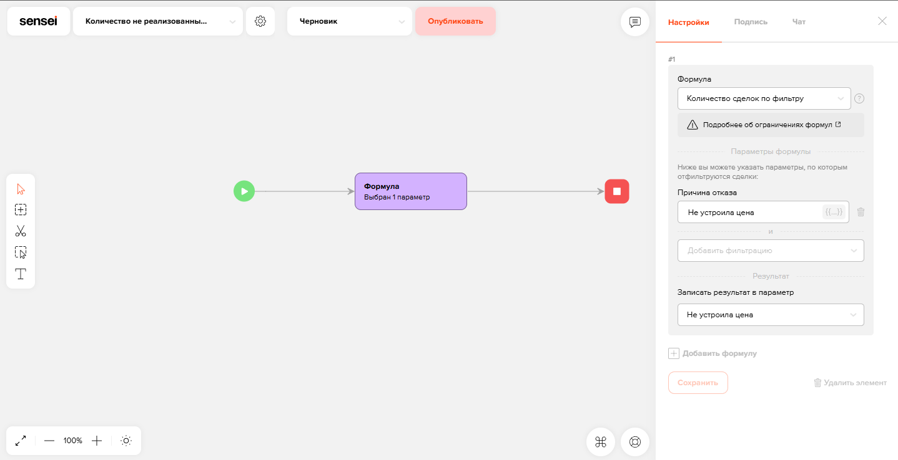The image size is (898, 460).
Task: Expand the Количество сделок по фильтру dropdown
Action: [x=764, y=98]
